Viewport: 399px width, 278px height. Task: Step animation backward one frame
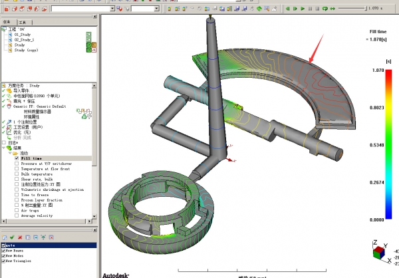coord(287,9)
